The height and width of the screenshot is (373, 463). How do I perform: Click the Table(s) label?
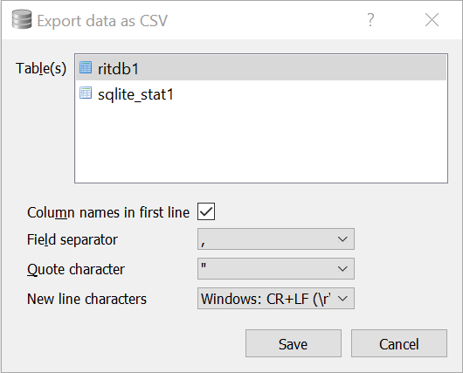click(41, 68)
